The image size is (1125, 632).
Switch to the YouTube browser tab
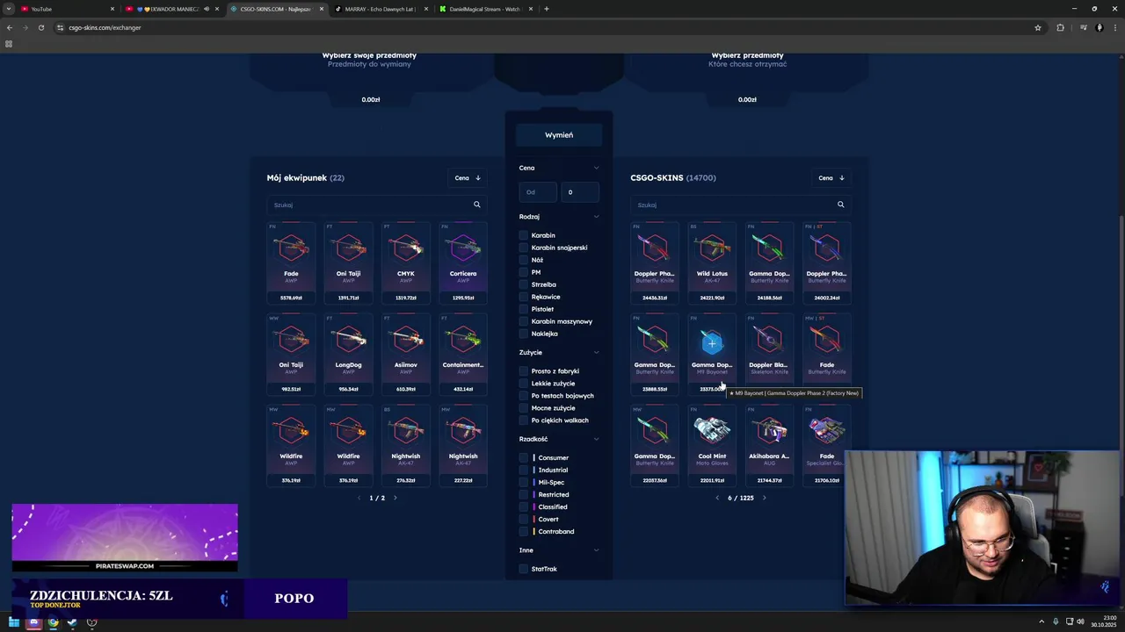[66, 9]
